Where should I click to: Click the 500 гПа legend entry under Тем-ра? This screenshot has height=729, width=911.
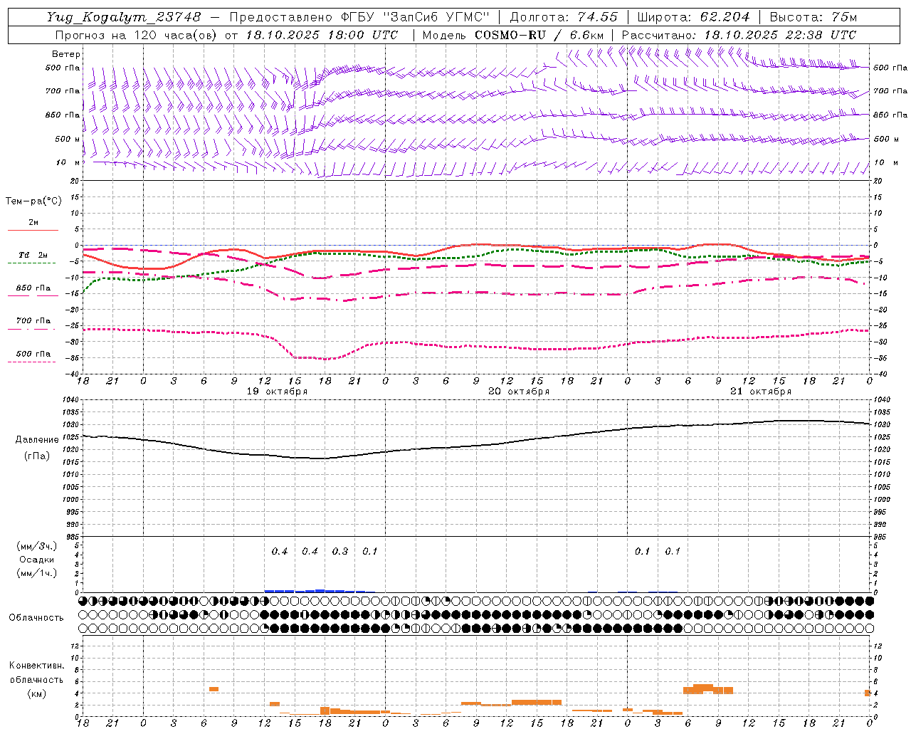[x=33, y=354]
